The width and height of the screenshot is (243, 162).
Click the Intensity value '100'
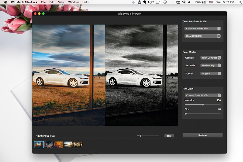coord(219,100)
